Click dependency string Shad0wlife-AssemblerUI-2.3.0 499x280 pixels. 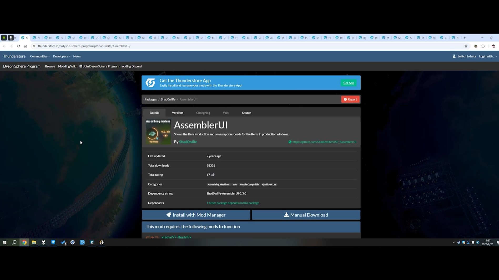226,194
